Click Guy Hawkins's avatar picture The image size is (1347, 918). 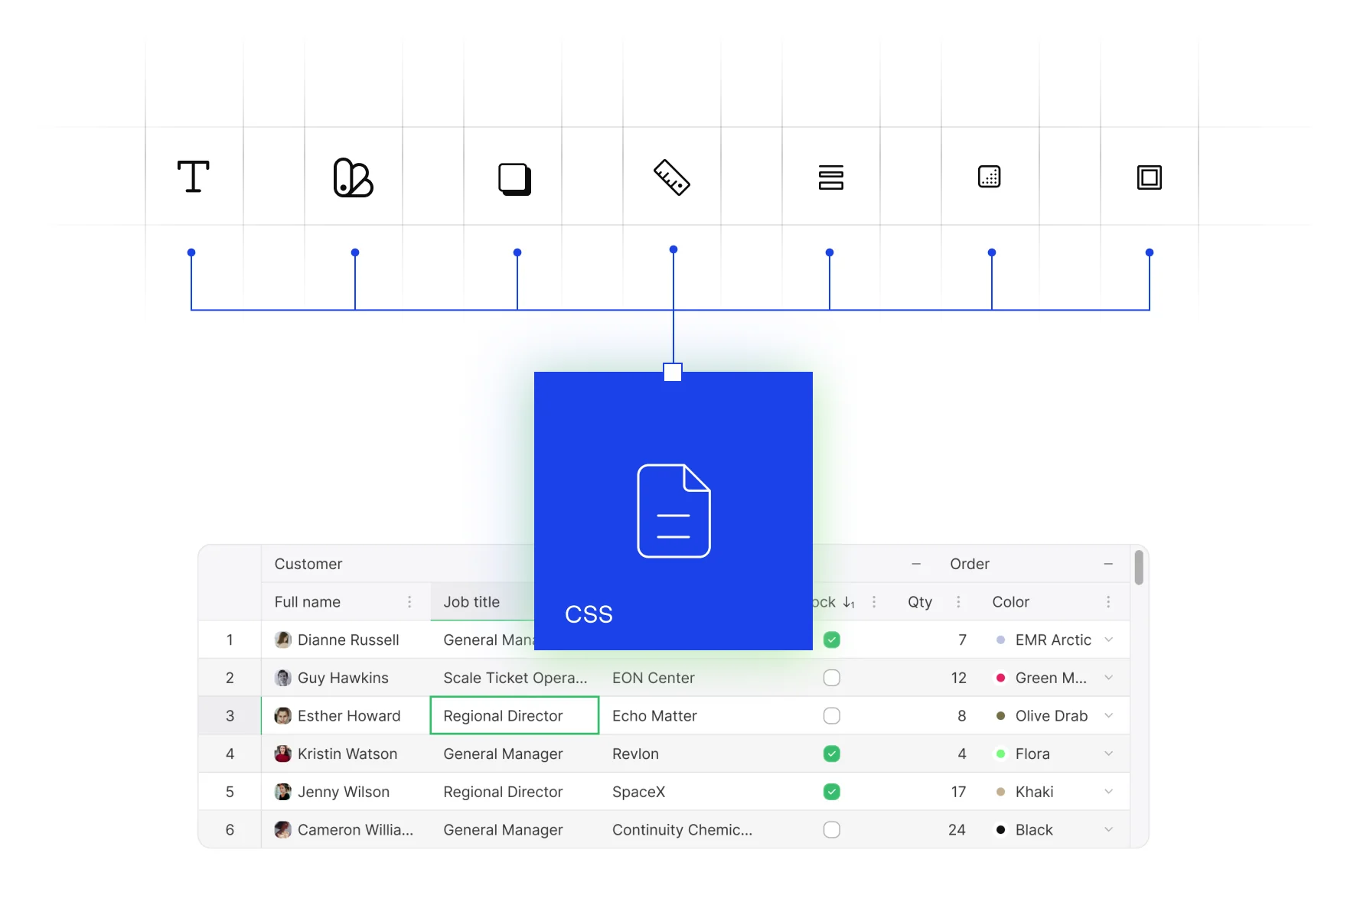[283, 678]
